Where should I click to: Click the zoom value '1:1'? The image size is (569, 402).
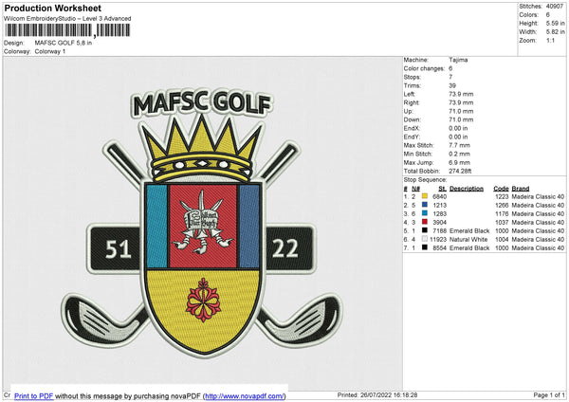(x=550, y=40)
